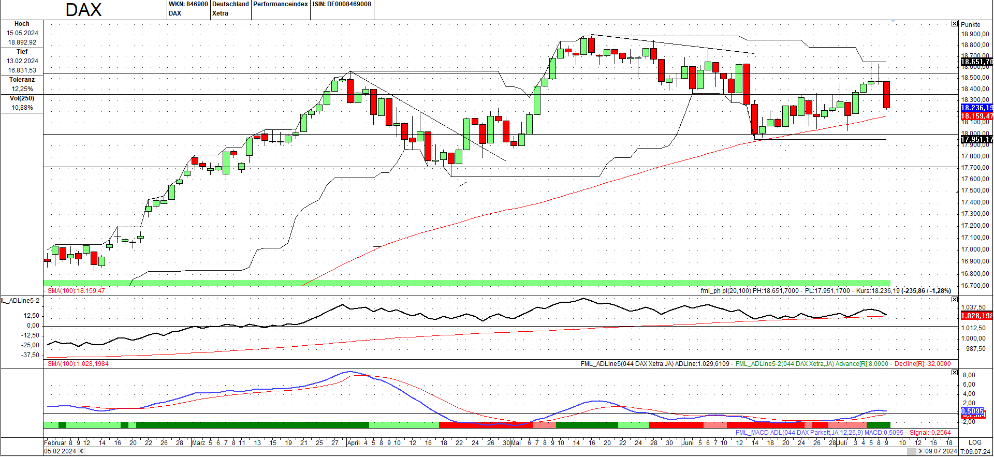The height and width of the screenshot is (457, 994).
Task: Click the black 17.951,17 price marker
Action: (976, 139)
